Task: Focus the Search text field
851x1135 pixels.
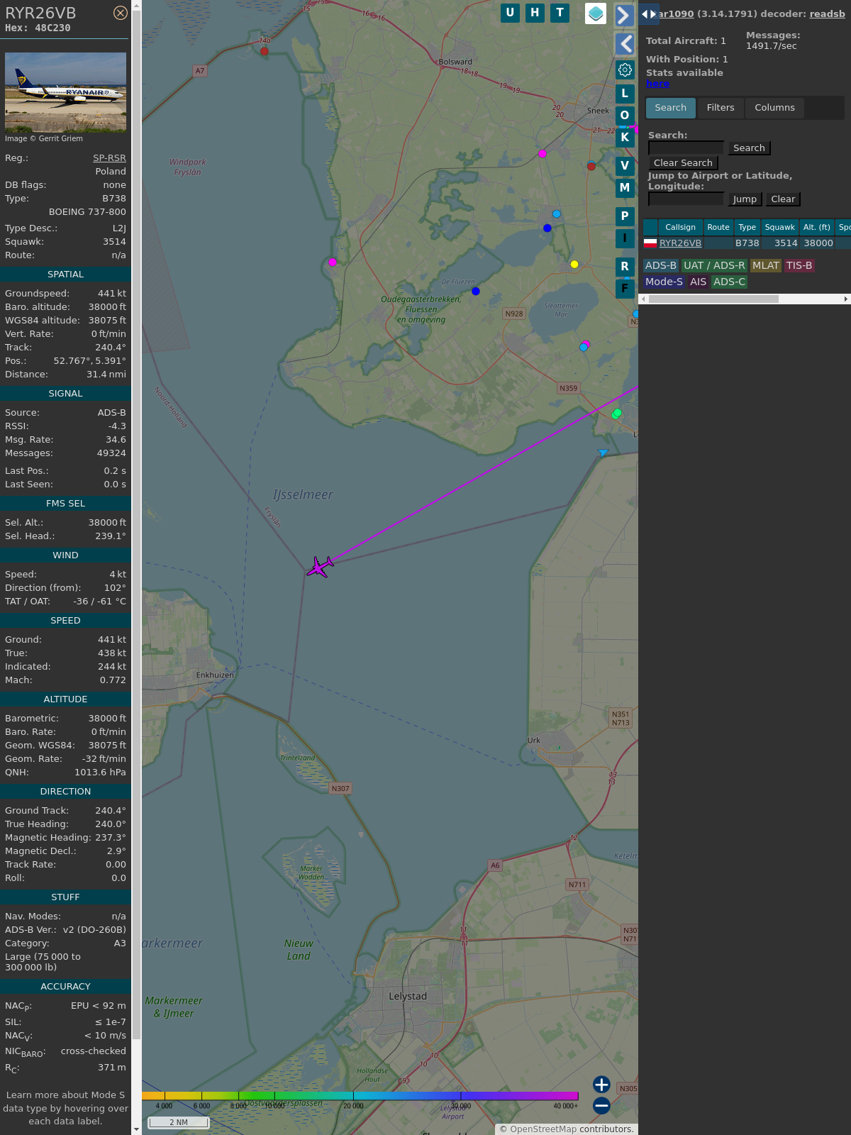Action: (686, 148)
